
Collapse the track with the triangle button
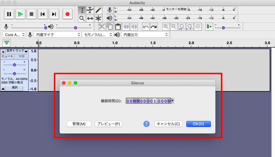point(3,88)
